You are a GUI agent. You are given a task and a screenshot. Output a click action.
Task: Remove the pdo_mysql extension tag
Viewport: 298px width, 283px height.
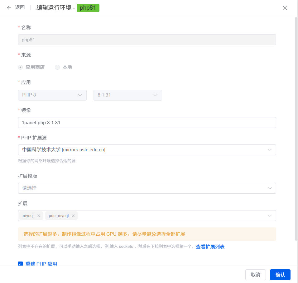pyautogui.click(x=73, y=215)
